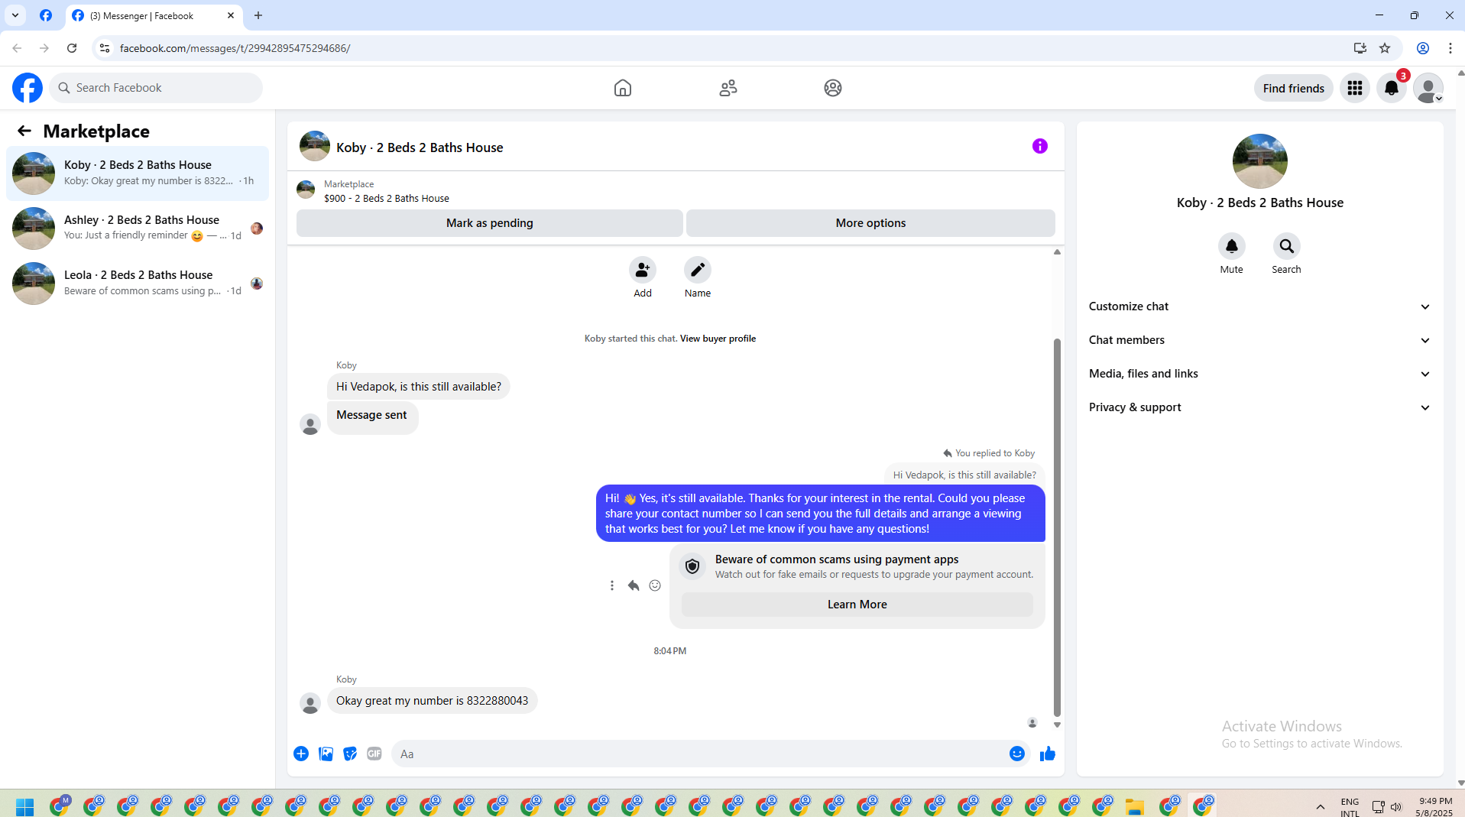
Task: Open View buyer profile link
Action: (x=718, y=339)
